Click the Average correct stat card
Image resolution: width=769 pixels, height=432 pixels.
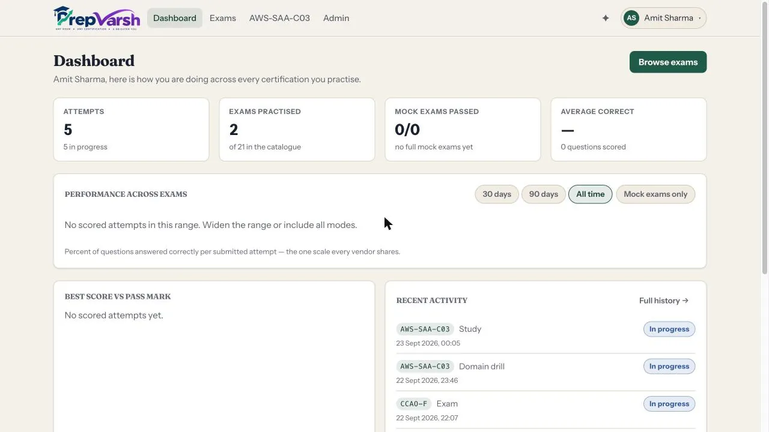pos(628,130)
